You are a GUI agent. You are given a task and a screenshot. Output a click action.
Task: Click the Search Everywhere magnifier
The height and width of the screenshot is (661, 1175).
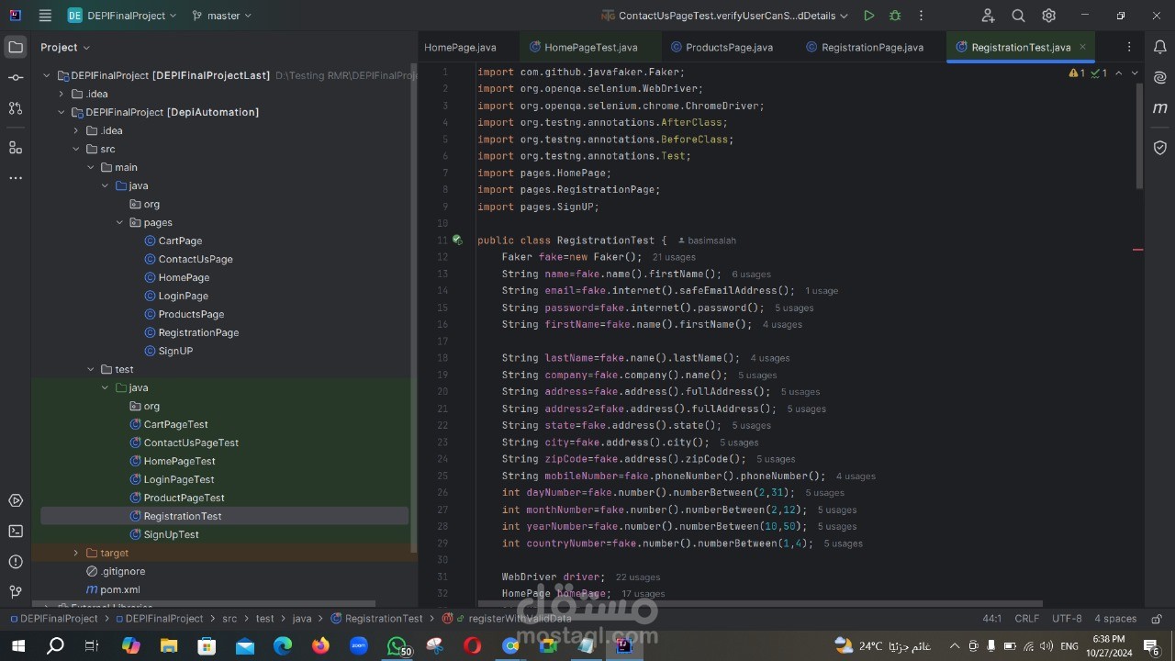[x=1018, y=16]
